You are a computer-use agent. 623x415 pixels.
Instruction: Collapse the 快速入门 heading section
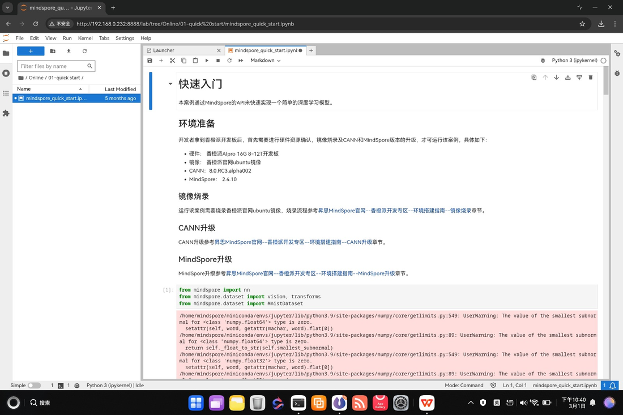pos(169,83)
